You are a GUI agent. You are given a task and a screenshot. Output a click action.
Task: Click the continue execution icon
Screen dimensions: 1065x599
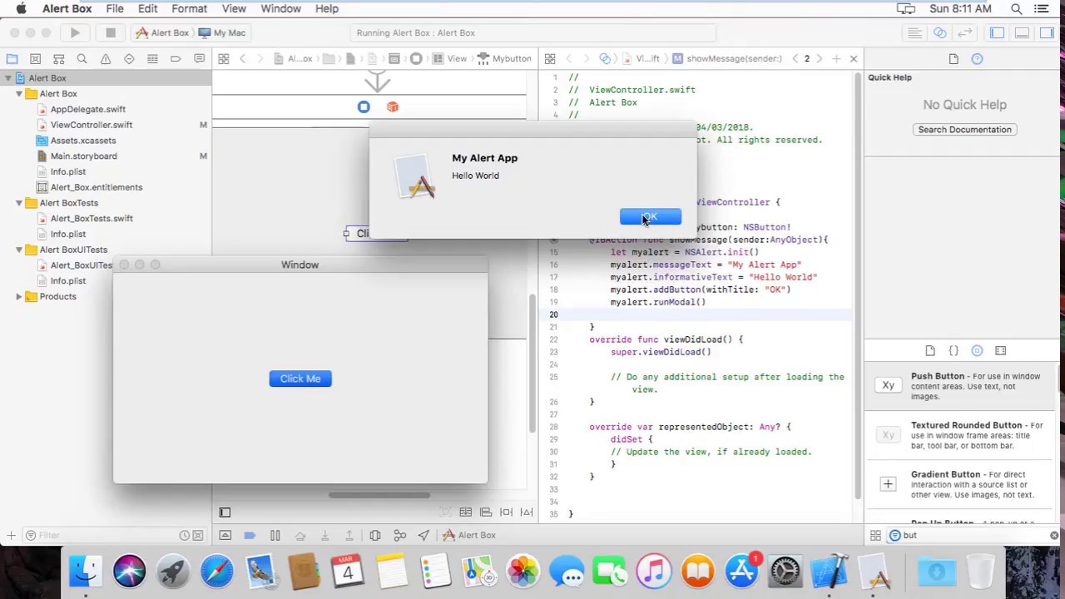point(275,535)
